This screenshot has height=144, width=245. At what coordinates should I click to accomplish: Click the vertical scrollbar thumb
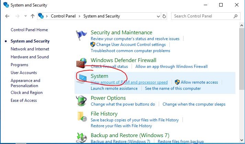(242, 59)
